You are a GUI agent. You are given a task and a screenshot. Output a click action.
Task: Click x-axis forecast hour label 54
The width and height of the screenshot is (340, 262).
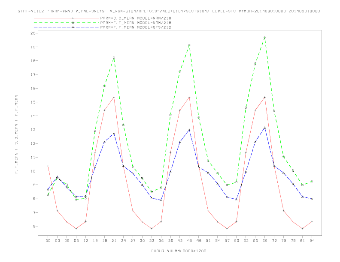(x=218, y=241)
